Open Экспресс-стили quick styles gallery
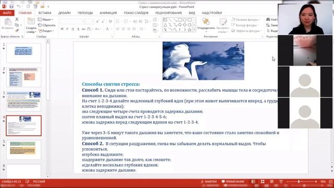Viewport: 334px width, 188px height. click(223, 25)
